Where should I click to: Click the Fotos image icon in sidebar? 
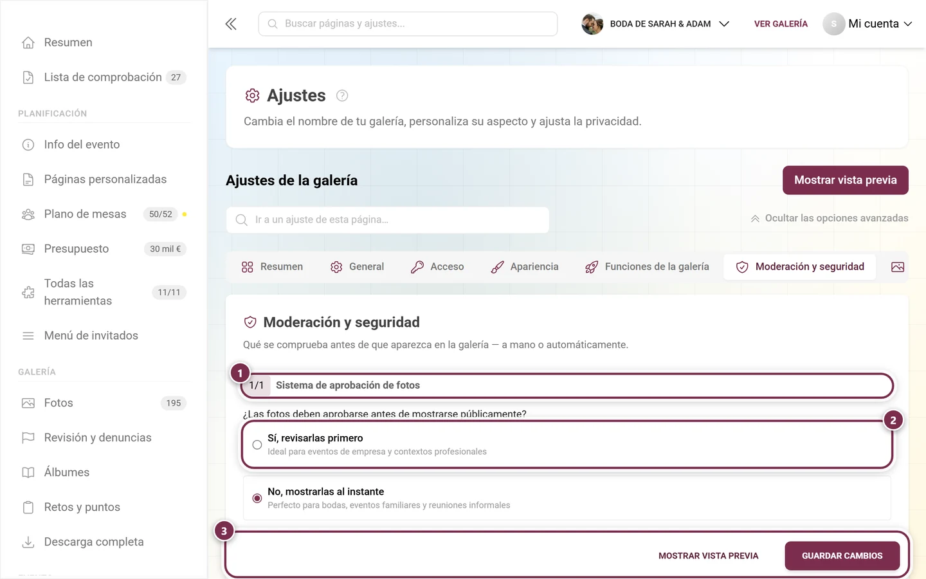28,403
